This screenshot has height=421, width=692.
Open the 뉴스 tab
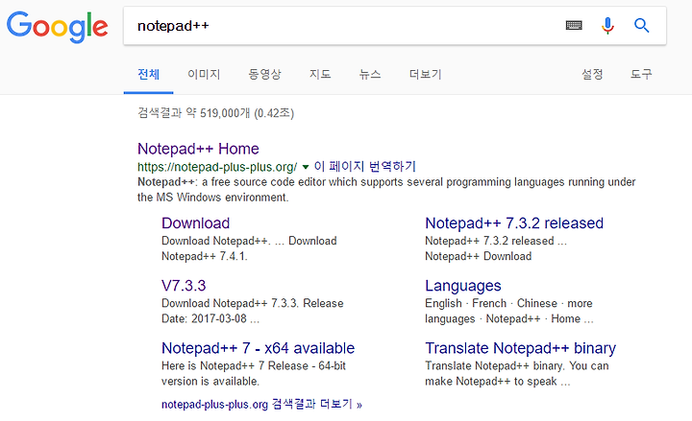point(370,74)
